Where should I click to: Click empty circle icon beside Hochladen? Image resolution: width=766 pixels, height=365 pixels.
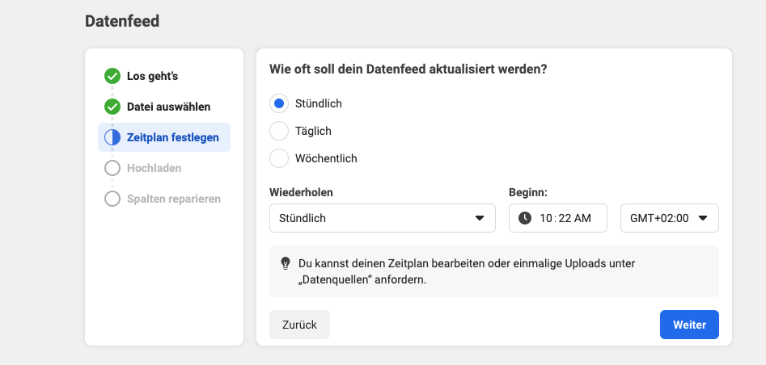pos(112,168)
